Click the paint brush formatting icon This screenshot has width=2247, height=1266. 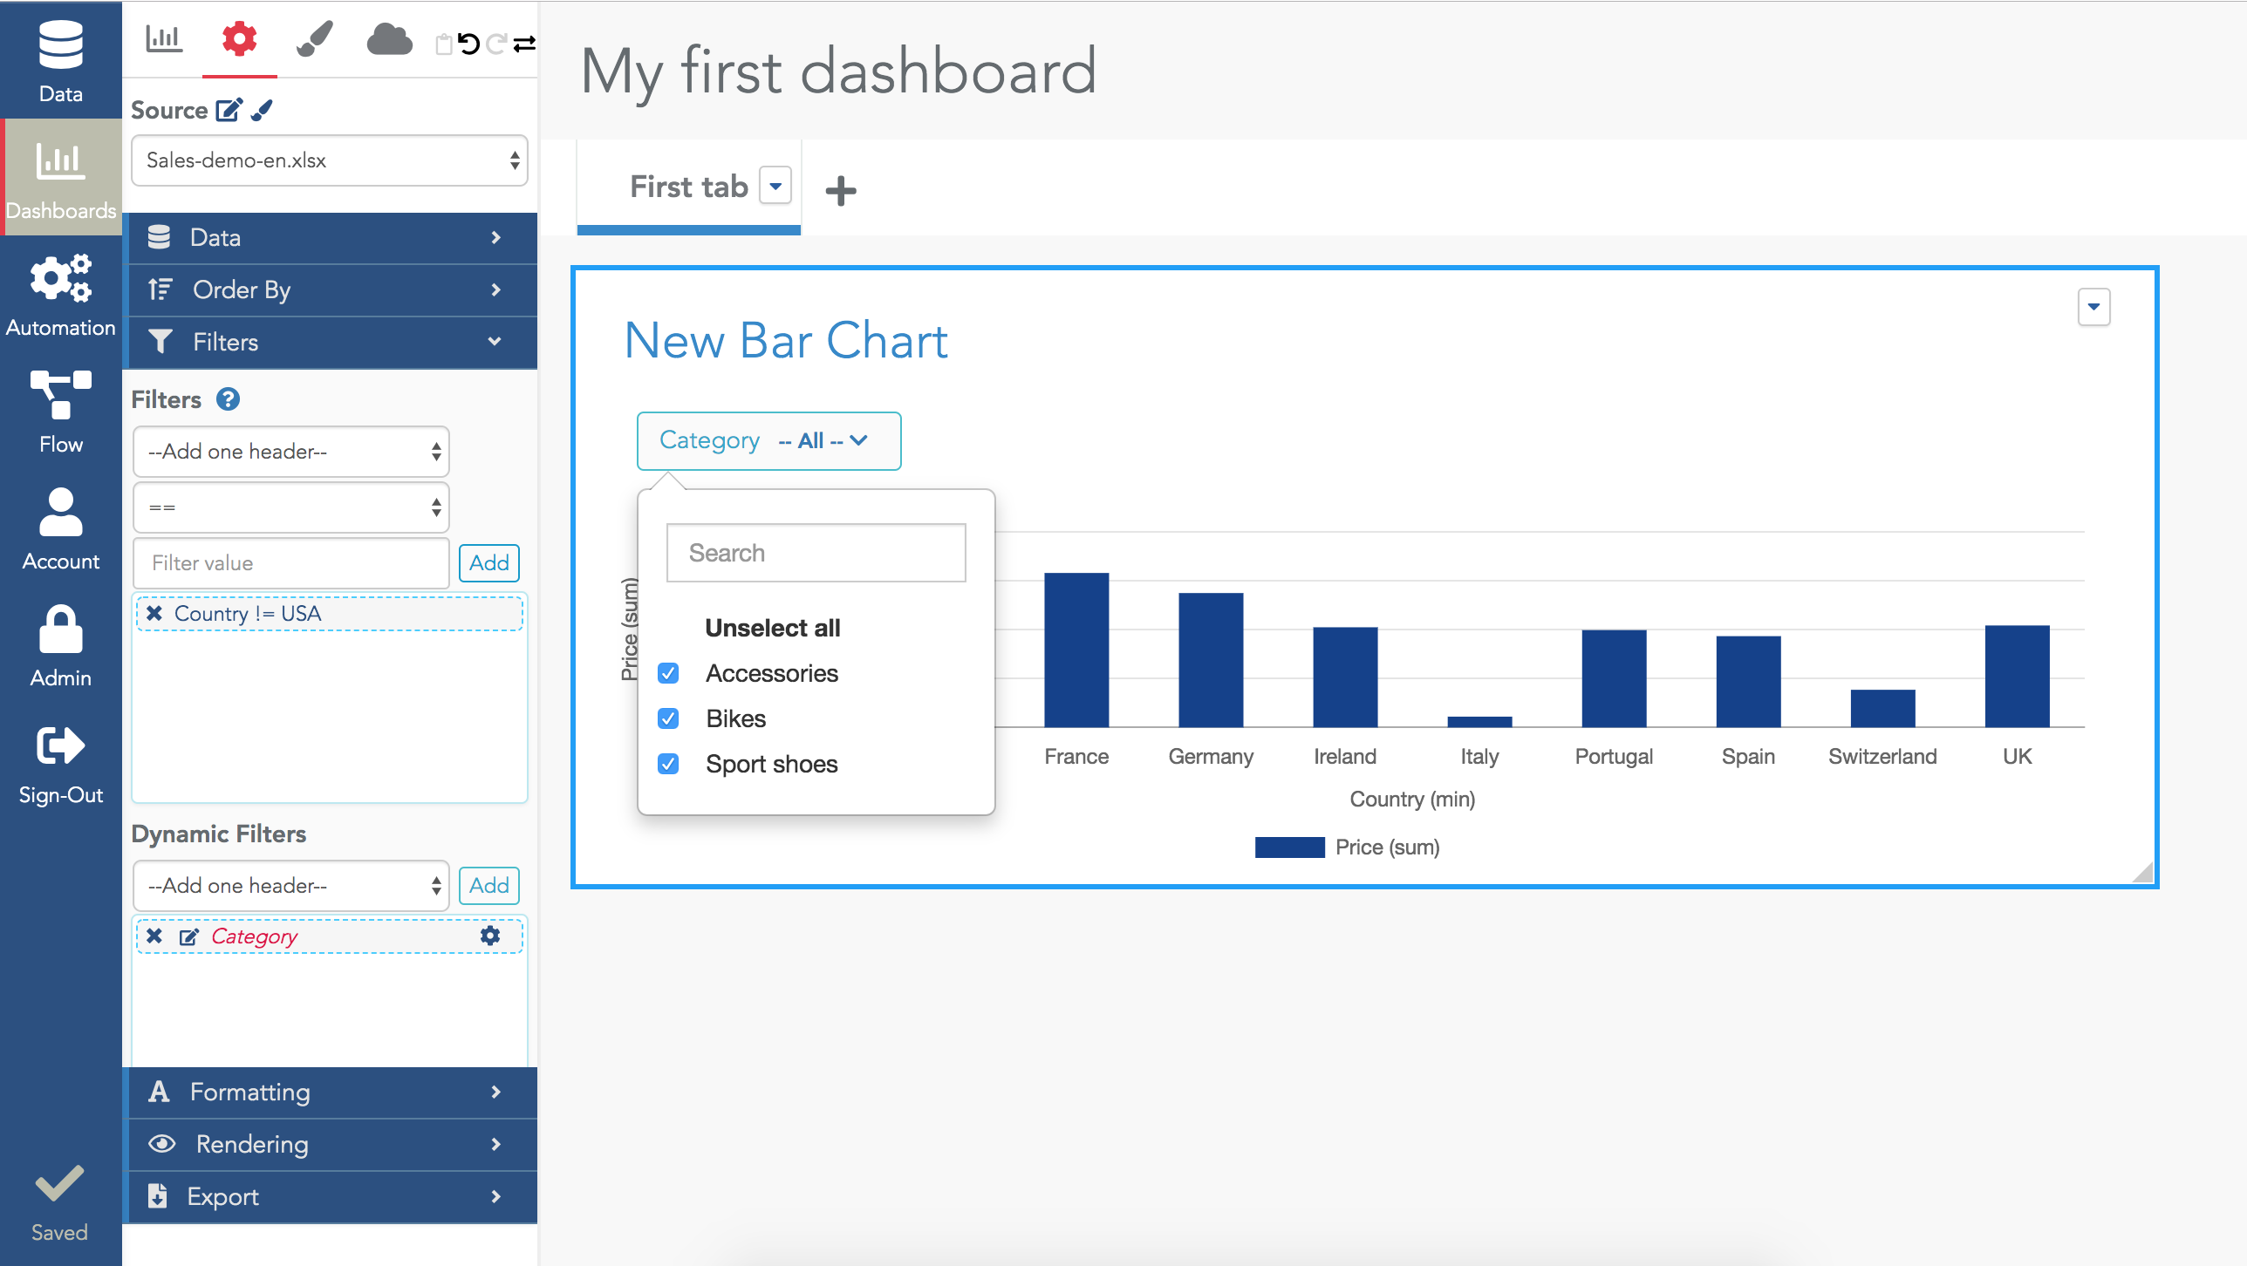pyautogui.click(x=313, y=37)
